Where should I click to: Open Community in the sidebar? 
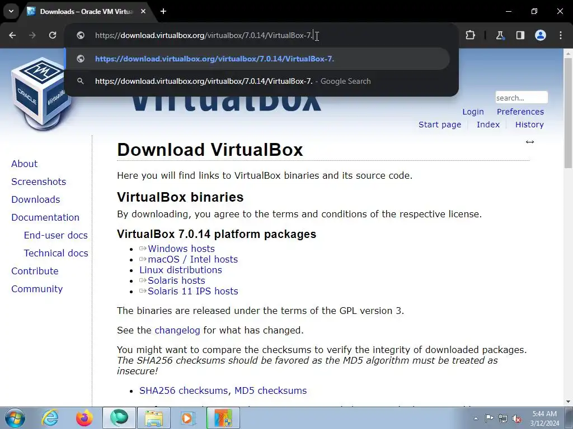click(x=37, y=289)
